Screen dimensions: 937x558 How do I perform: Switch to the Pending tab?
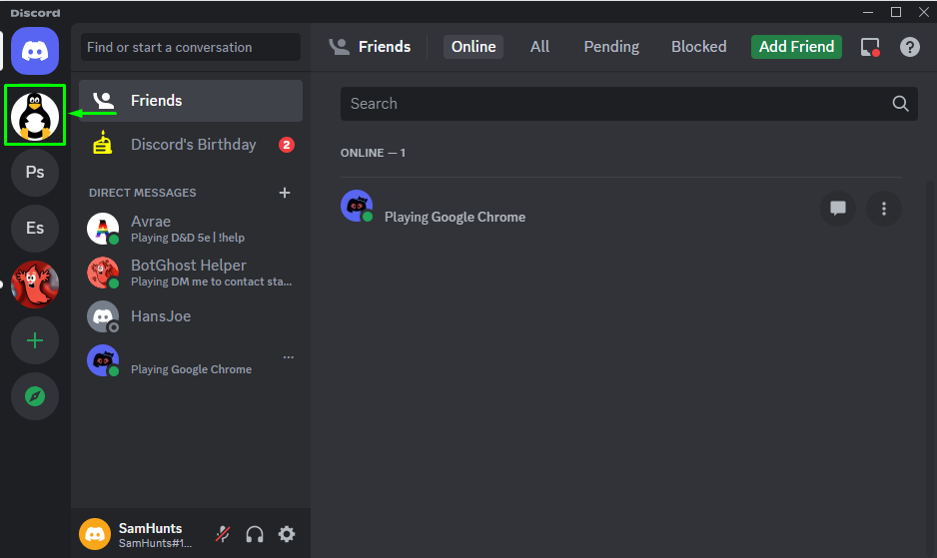(611, 47)
